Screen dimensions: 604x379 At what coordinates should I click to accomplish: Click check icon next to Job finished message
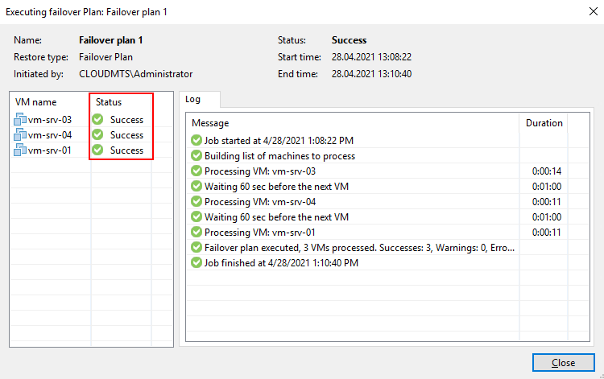[x=196, y=262]
